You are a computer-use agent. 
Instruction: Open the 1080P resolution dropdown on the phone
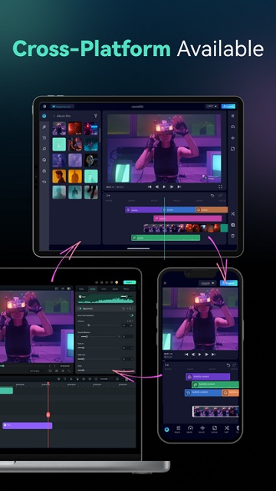208,283
